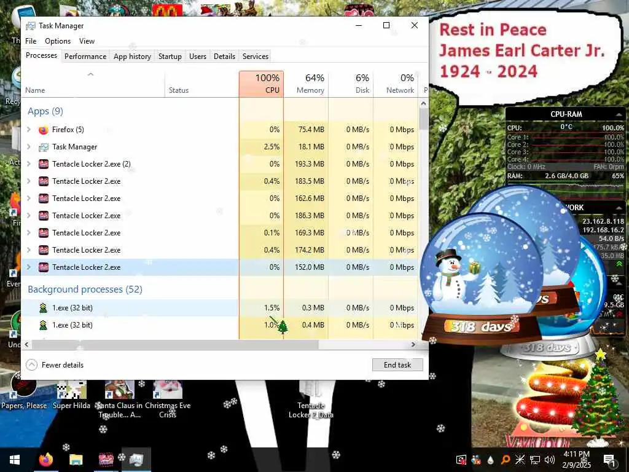Click the snowflake tray icon
Viewport: 629px width, 472px height.
[520, 460]
